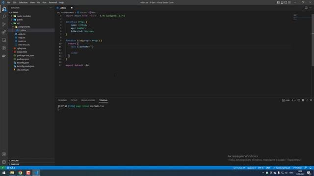The height and width of the screenshot is (176, 314).
Task: Open the Source Control view
Action: coord(4,24)
